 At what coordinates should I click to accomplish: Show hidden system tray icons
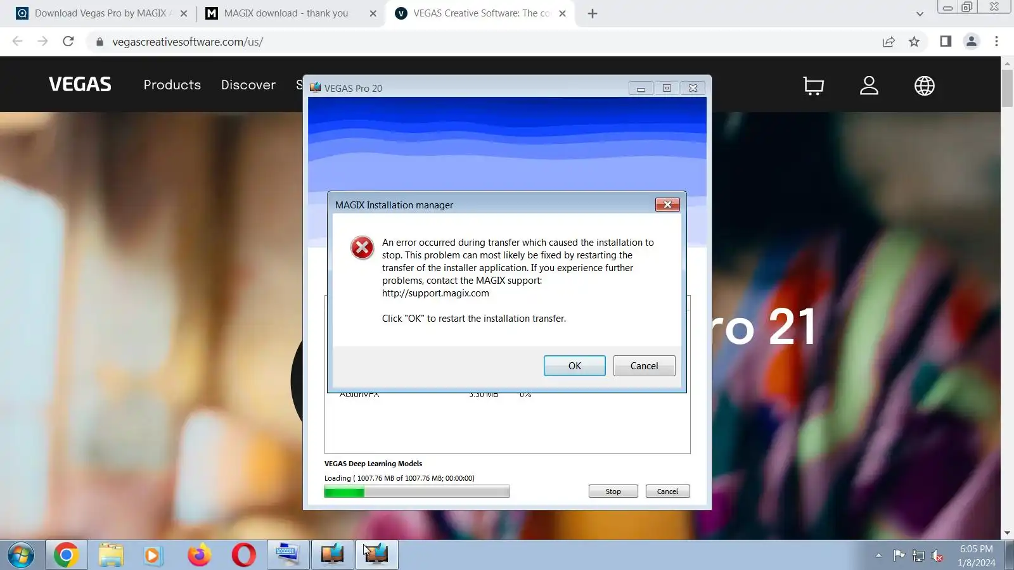click(878, 555)
